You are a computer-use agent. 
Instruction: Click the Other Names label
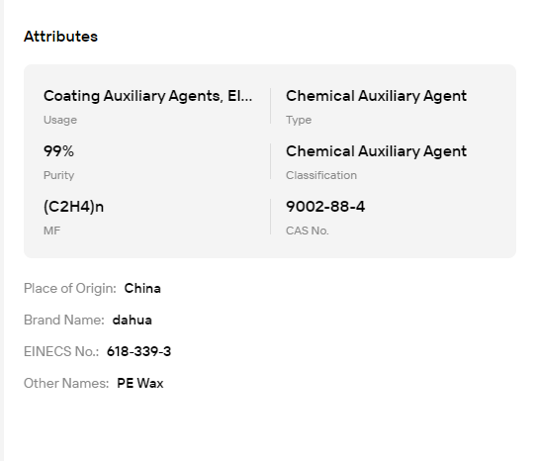click(66, 383)
